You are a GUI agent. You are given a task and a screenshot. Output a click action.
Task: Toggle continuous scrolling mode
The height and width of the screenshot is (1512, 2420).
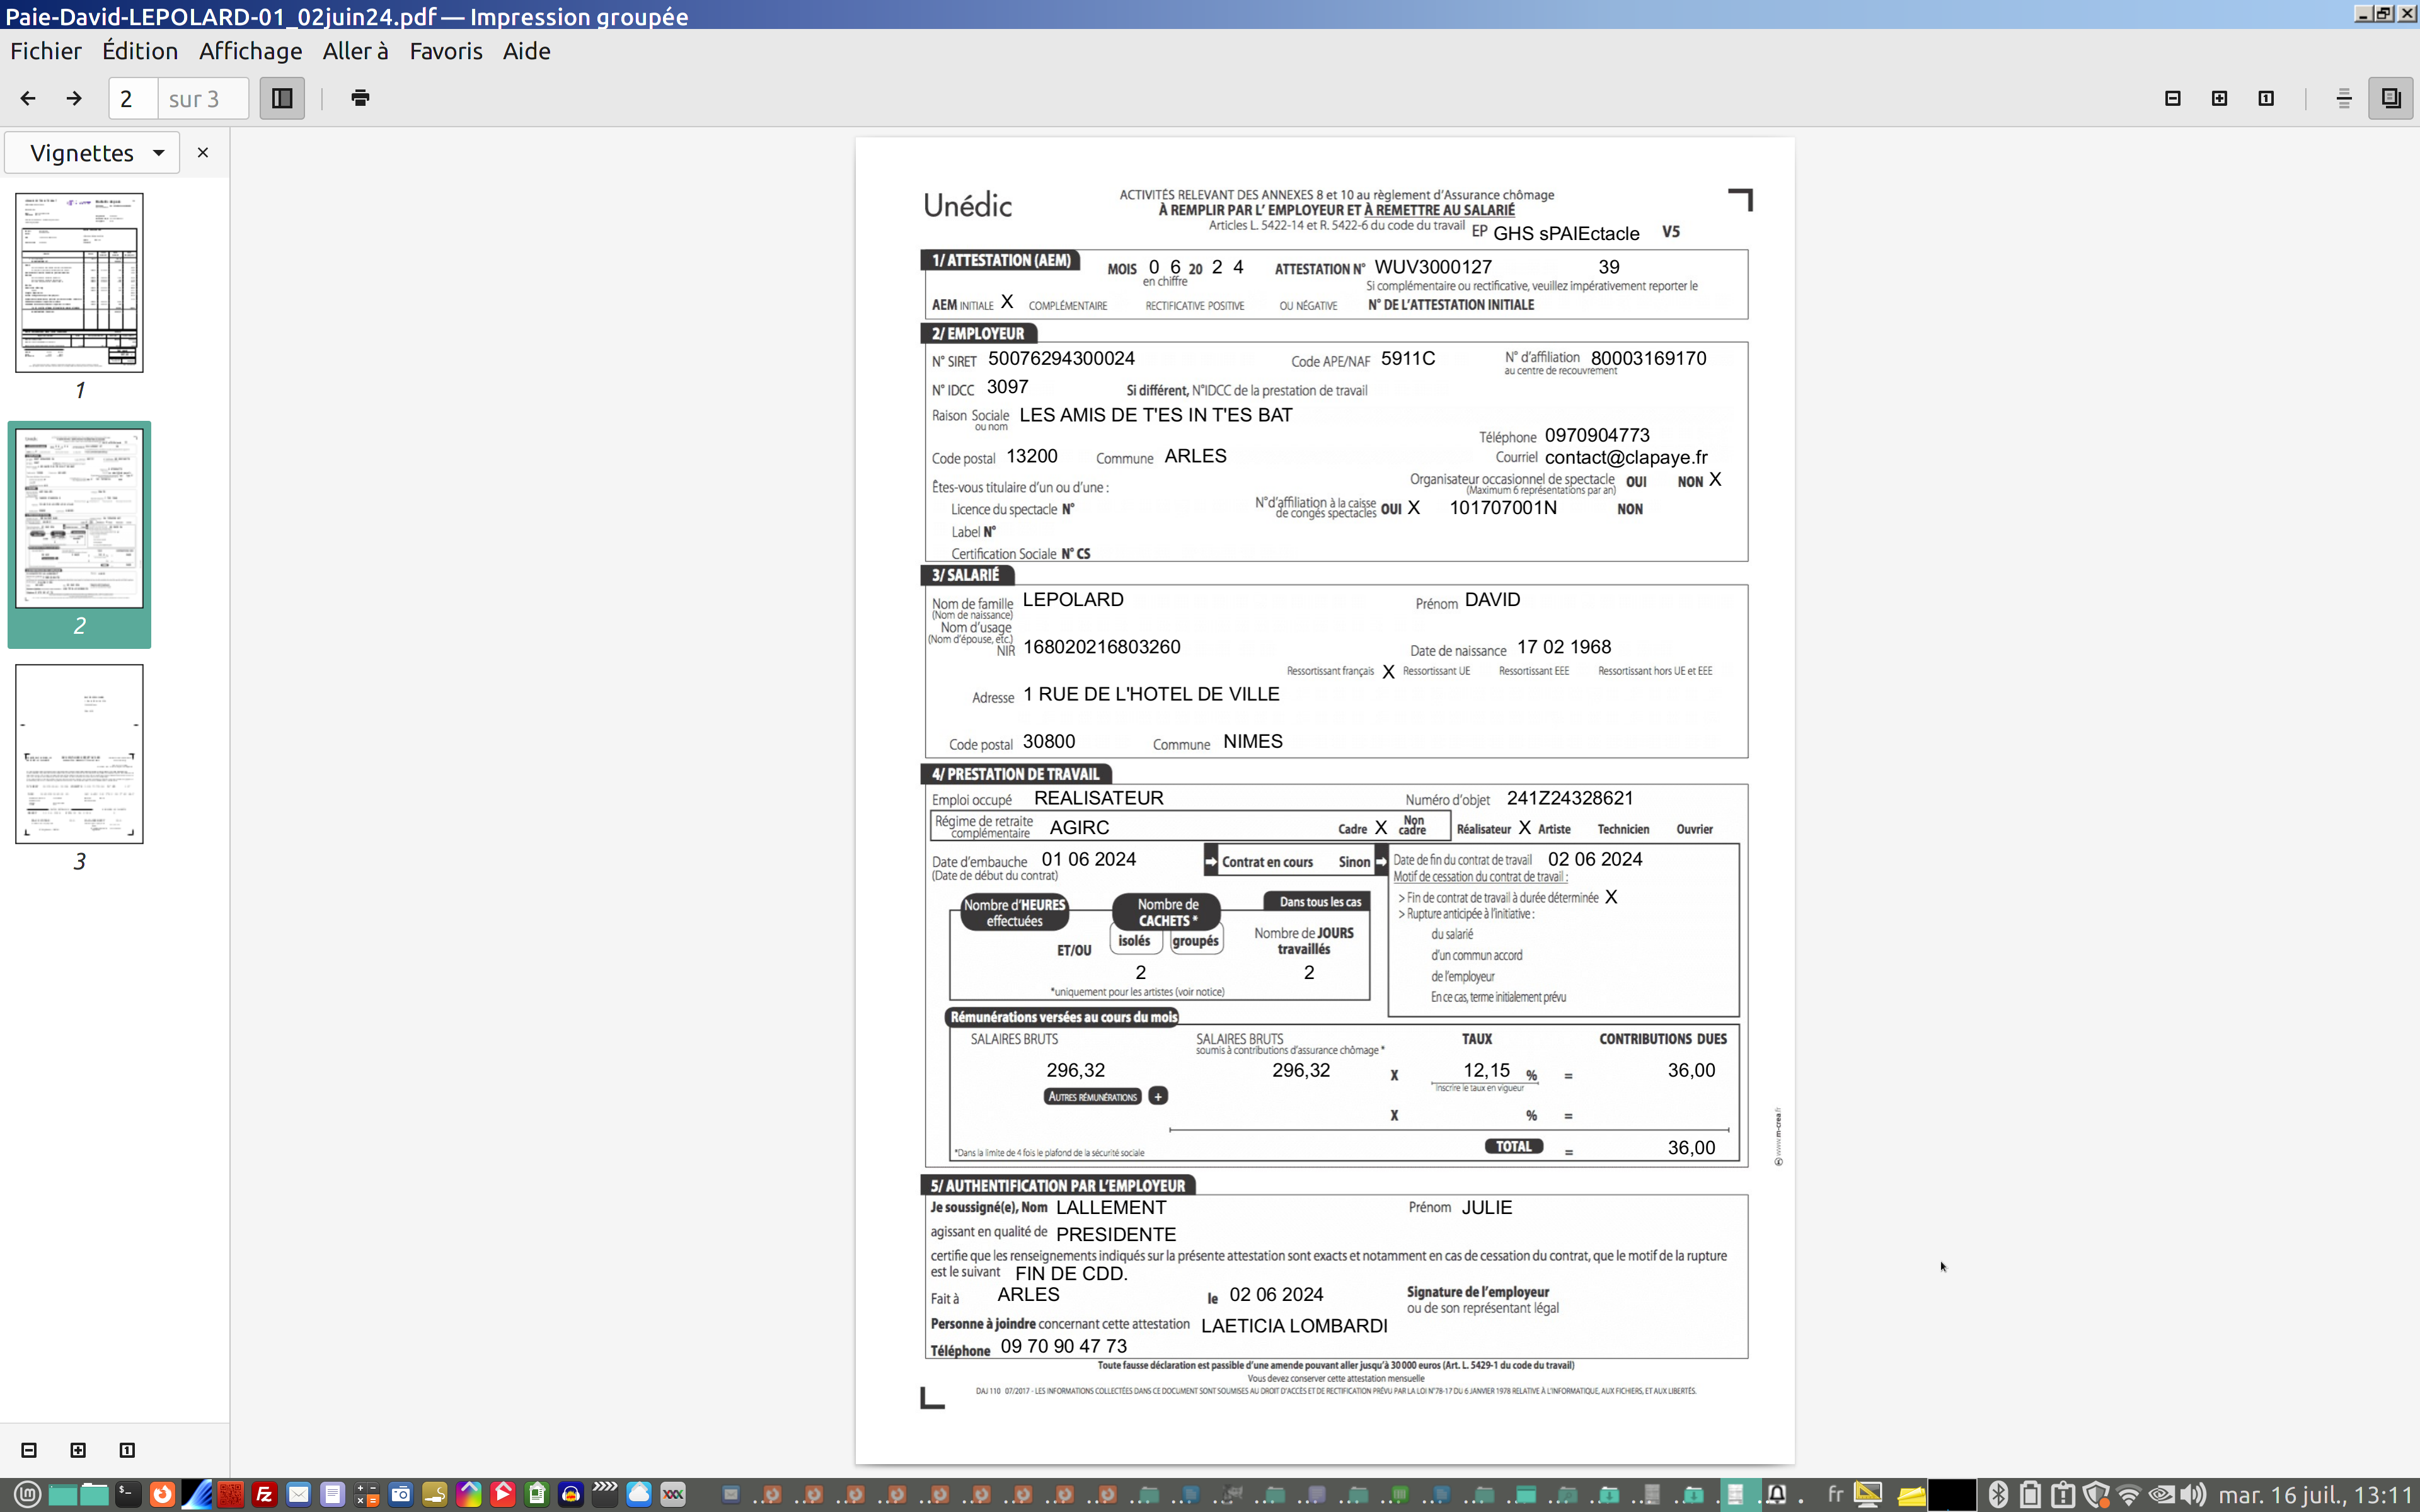(x=2343, y=98)
